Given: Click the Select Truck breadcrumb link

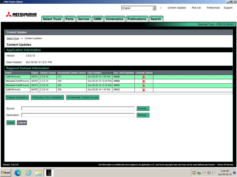Looking at the screenshot, I should [x=13, y=38].
